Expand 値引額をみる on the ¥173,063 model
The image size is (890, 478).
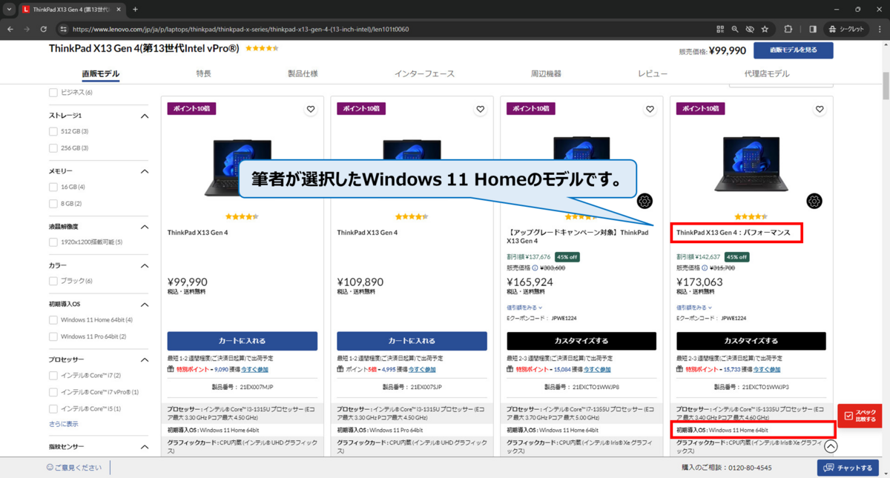coord(694,308)
